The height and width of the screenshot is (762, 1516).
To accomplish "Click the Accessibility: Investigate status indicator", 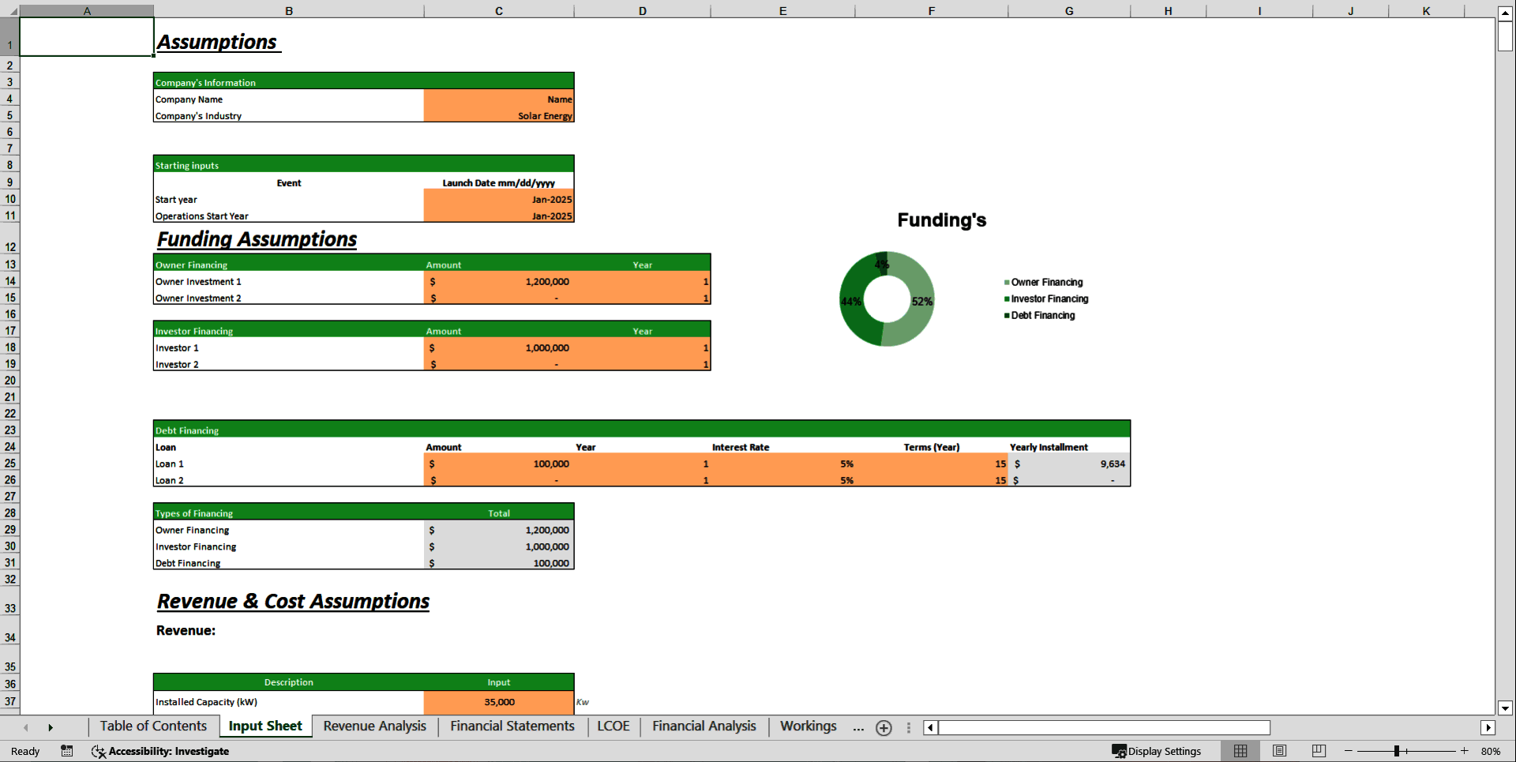I will click(x=160, y=751).
